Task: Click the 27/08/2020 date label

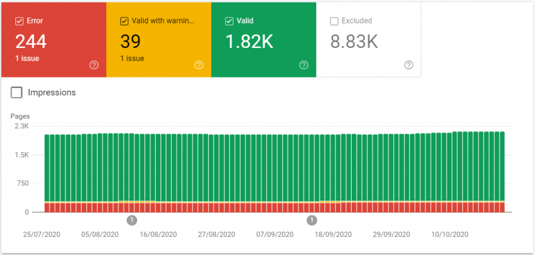Action: (217, 234)
